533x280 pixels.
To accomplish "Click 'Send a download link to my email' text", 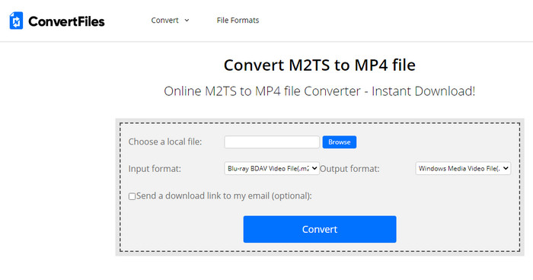I will click(x=224, y=196).
